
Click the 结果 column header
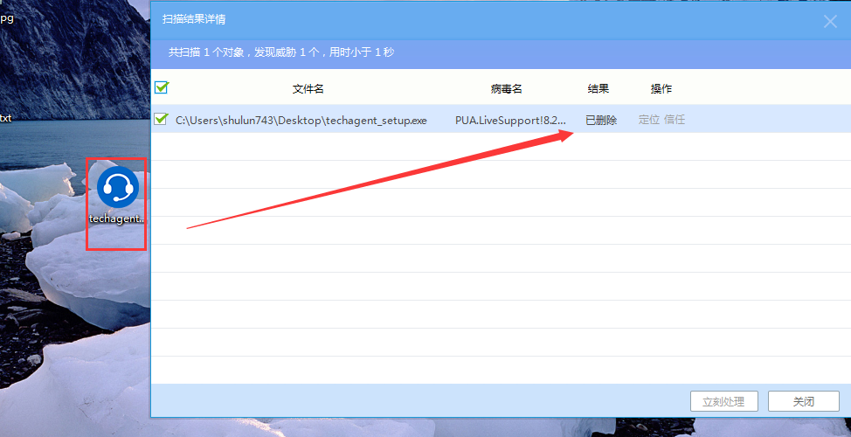click(x=598, y=89)
